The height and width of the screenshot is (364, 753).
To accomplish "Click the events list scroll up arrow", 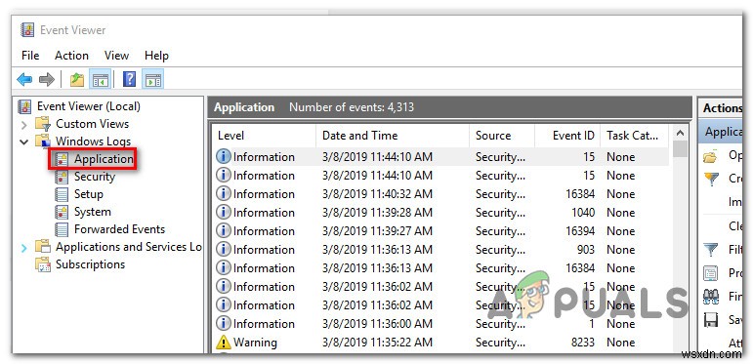I will tap(680, 133).
